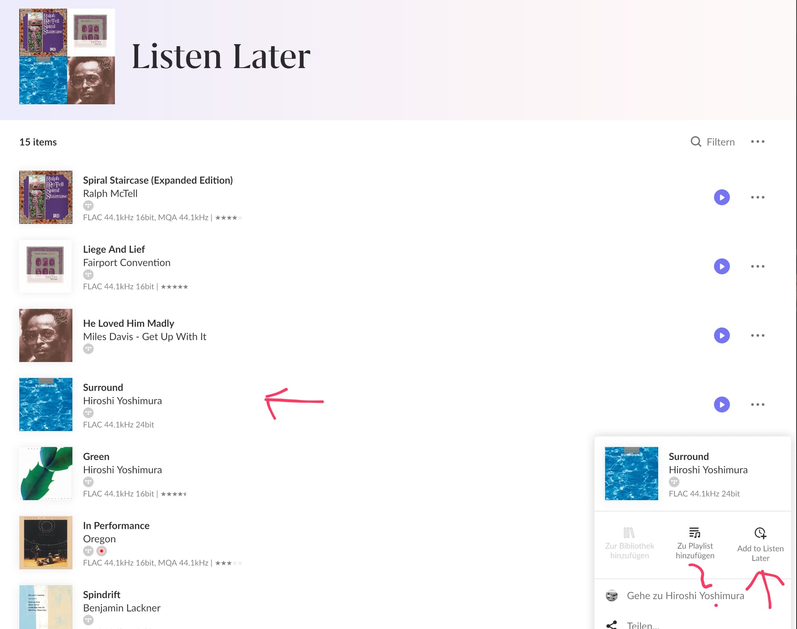Click 'Miles Davis - Get Up With It' text
The height and width of the screenshot is (629, 797).
[x=144, y=337]
